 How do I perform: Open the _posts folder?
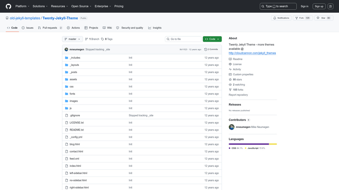tap(73, 72)
